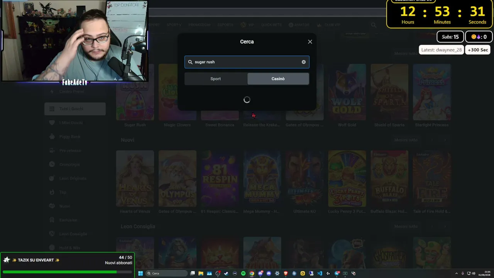This screenshot has width=494, height=278.
Task: Click the 'Shield of Sparta' game title
Action: click(x=389, y=125)
